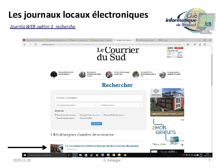Viewport: 224px width, 168px height.
Task: Open the PowerPoint icon on the taskbar
Action: click(x=108, y=155)
